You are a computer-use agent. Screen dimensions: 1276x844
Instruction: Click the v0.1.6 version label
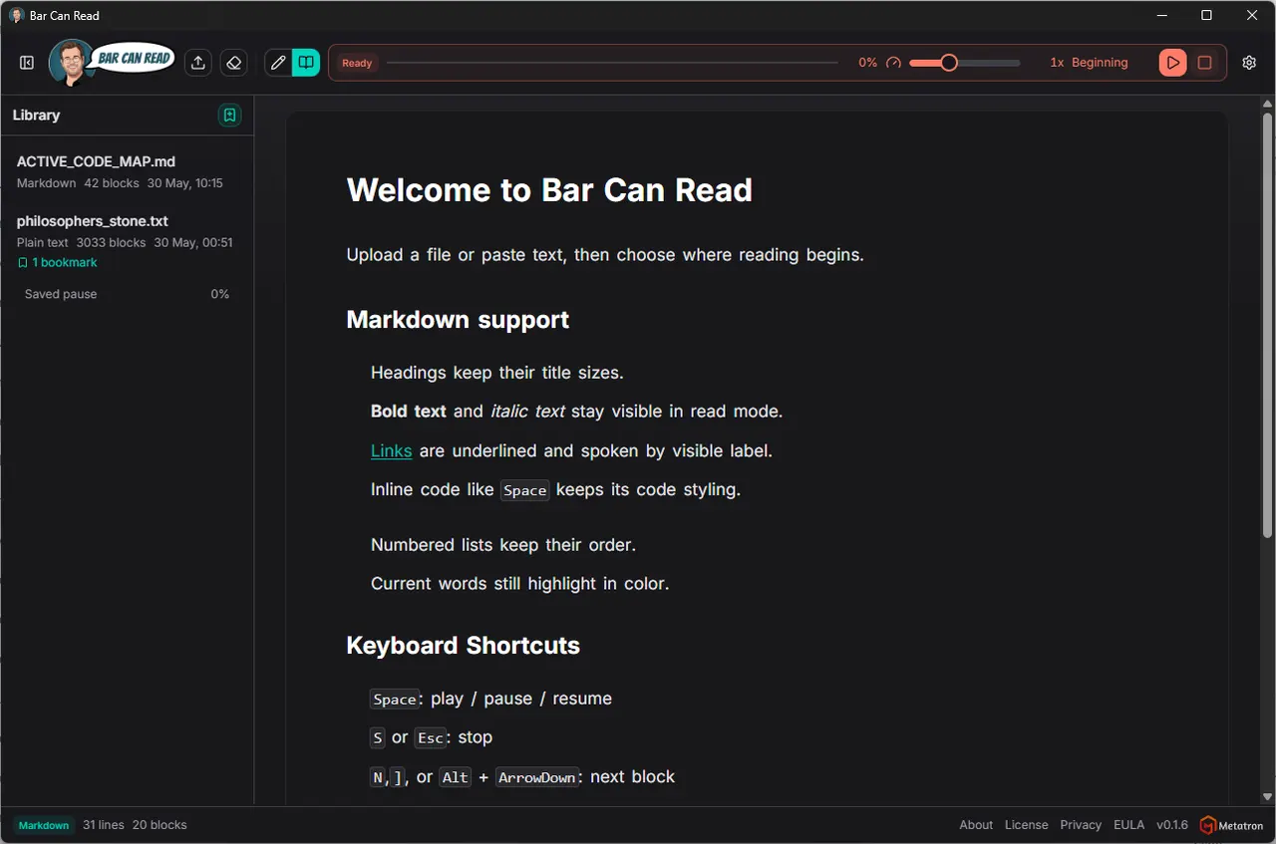[x=1172, y=825]
